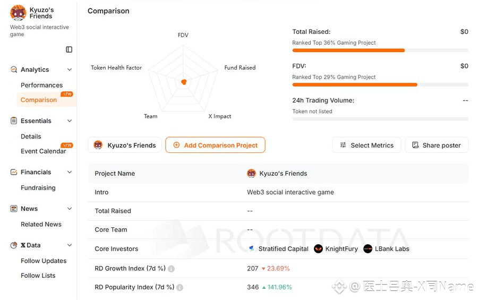This screenshot has height=300, width=478.
Task: Open the Performances menu item
Action: coord(41,85)
